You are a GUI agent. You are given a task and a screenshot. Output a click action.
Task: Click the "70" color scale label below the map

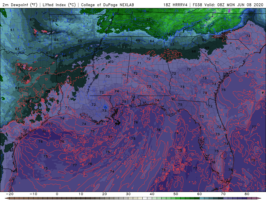223,194
